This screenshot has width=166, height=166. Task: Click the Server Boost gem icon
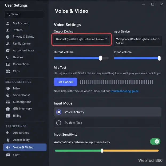pyautogui.click(x=8, y=95)
